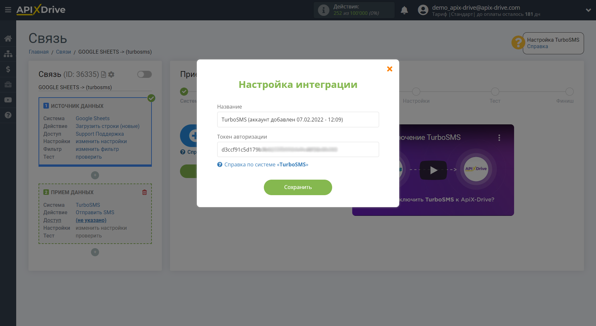Click the Тест step circle

[495, 92]
